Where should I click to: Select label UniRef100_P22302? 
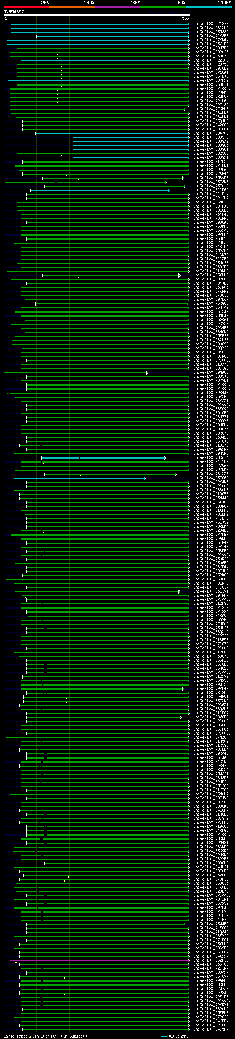pyautogui.click(x=211, y=60)
